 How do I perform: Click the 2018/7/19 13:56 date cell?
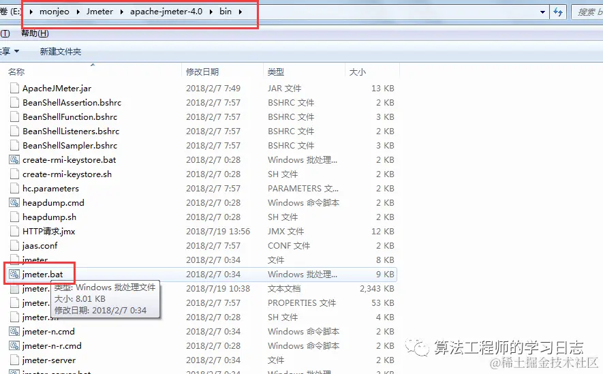coord(218,232)
